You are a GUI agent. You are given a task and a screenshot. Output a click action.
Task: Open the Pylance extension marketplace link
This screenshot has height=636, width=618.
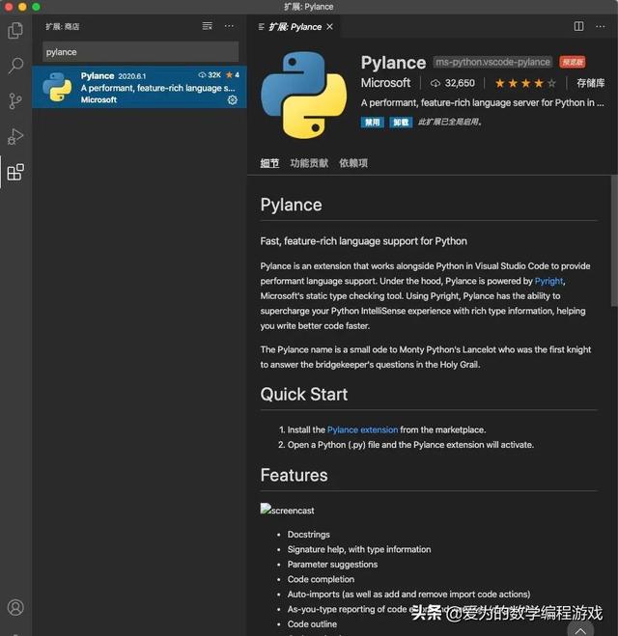click(x=362, y=429)
